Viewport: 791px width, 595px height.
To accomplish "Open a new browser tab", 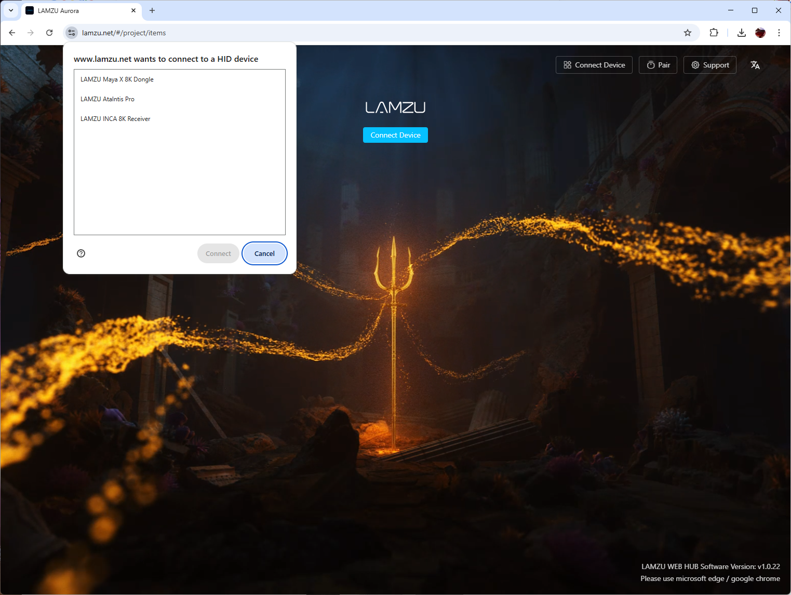I will pyautogui.click(x=152, y=10).
